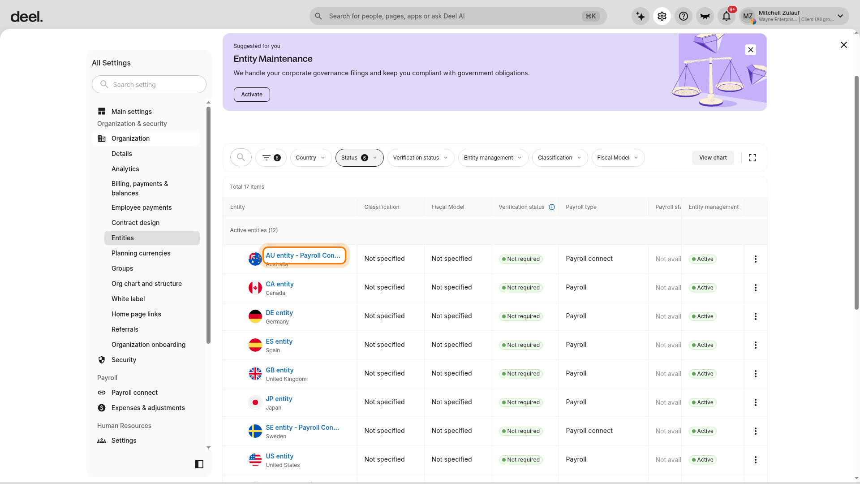Open the GB entity link
Viewport: 860px width, 484px height.
(x=280, y=370)
